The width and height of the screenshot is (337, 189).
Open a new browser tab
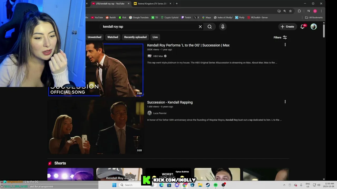pyautogui.click(x=177, y=4)
